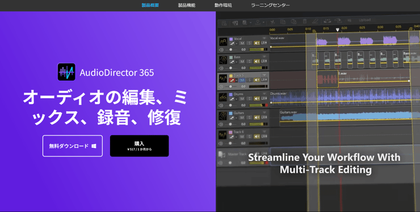Open Track 6 options dropdown arrow
Screen dimensions: 420x212
point(264,132)
